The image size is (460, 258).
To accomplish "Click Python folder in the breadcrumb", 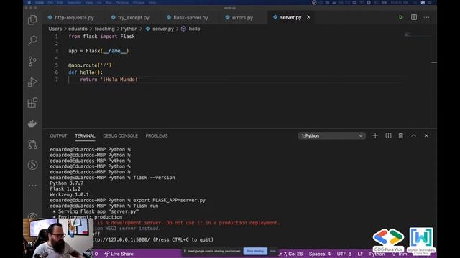I will click(129, 29).
